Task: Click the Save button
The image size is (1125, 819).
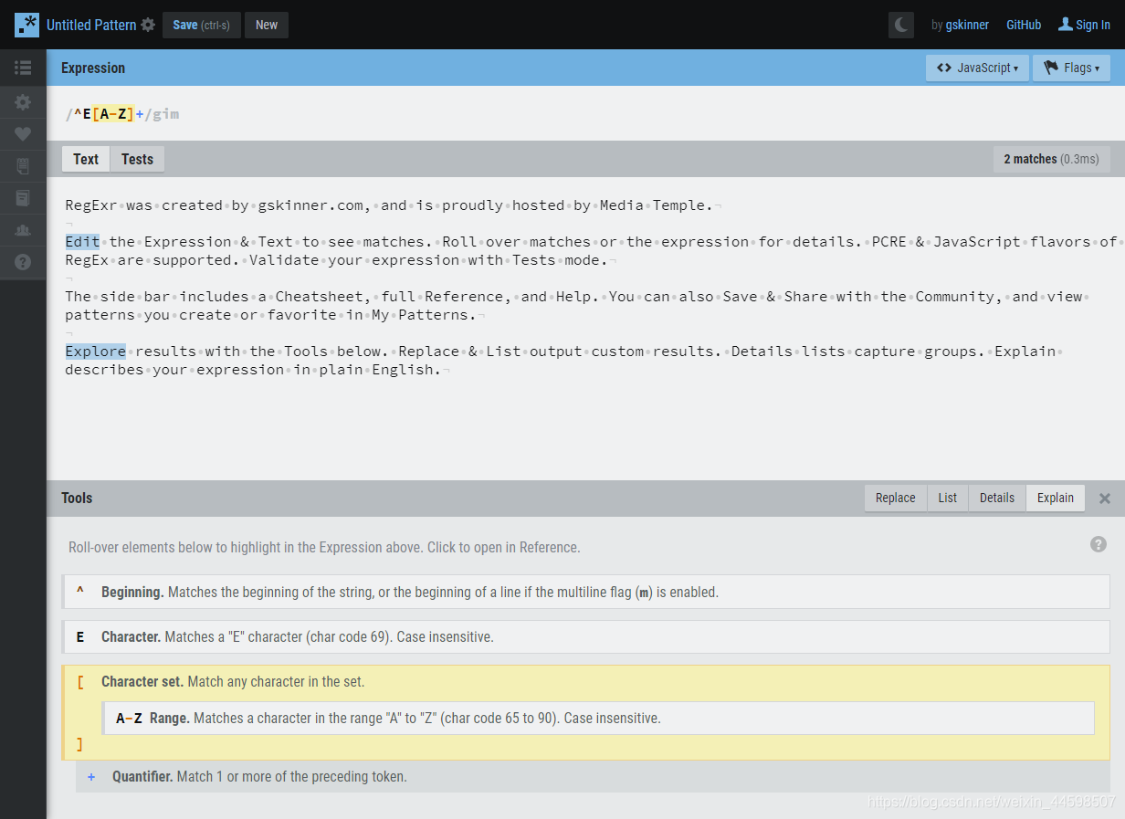Action: coord(202,25)
